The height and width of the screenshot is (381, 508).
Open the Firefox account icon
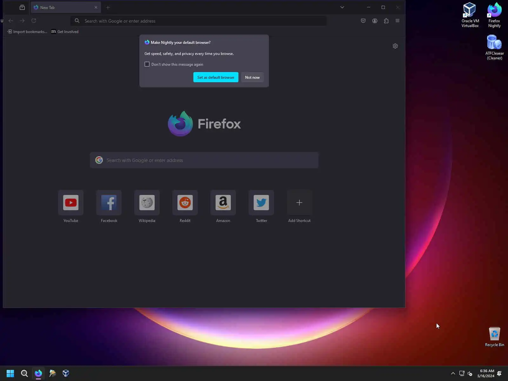(x=375, y=21)
